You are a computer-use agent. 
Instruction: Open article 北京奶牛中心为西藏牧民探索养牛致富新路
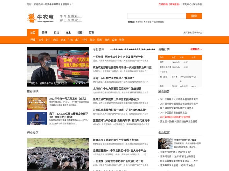117,89
